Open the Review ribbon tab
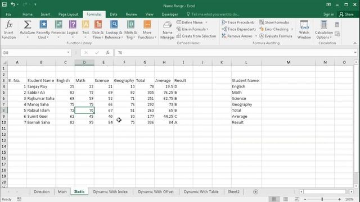Screen dimensions: 360x202 (131, 14)
